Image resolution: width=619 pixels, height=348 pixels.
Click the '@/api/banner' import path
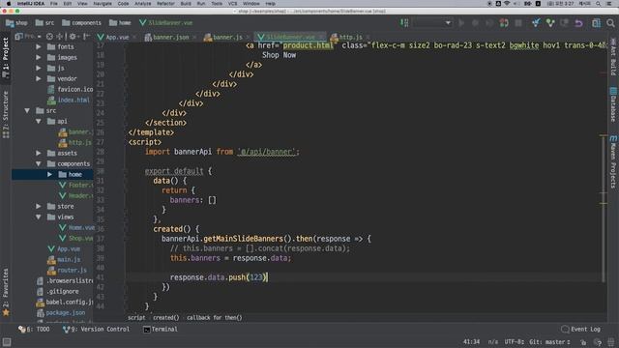coord(267,152)
